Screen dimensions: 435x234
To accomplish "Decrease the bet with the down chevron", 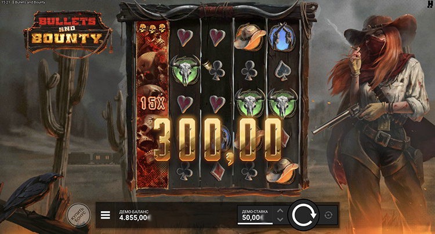I will click(x=280, y=220).
